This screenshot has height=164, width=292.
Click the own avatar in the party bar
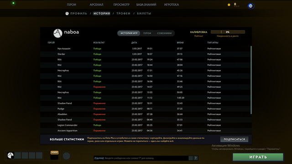coord(10,155)
